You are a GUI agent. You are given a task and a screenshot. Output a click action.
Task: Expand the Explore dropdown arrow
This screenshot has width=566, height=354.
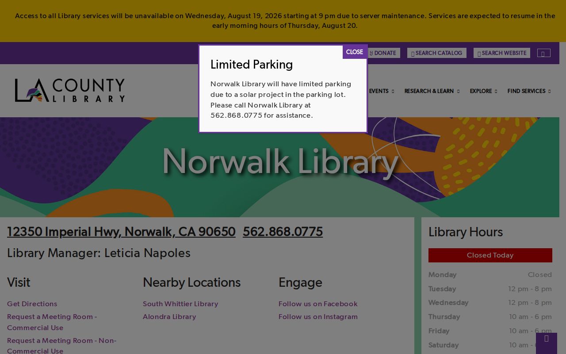pyautogui.click(x=496, y=92)
